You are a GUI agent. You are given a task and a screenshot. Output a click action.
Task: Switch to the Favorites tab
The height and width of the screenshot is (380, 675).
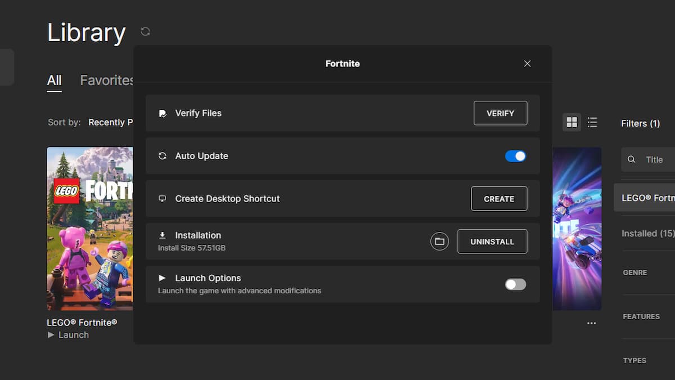tap(106, 81)
